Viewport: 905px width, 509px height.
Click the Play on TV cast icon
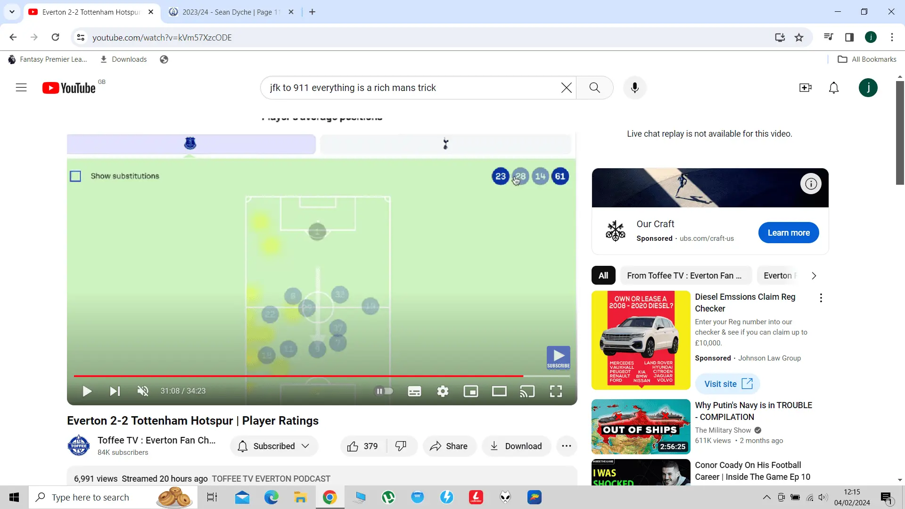[x=527, y=391]
